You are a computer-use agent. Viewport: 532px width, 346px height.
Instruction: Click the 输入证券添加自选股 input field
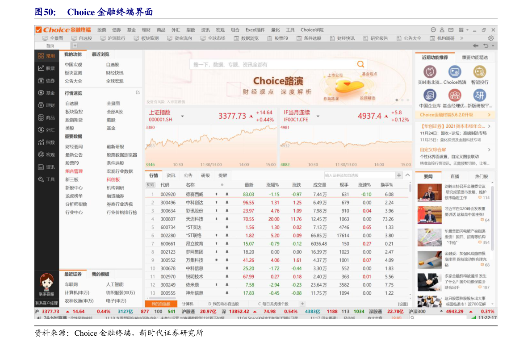pyautogui.click(x=360, y=175)
